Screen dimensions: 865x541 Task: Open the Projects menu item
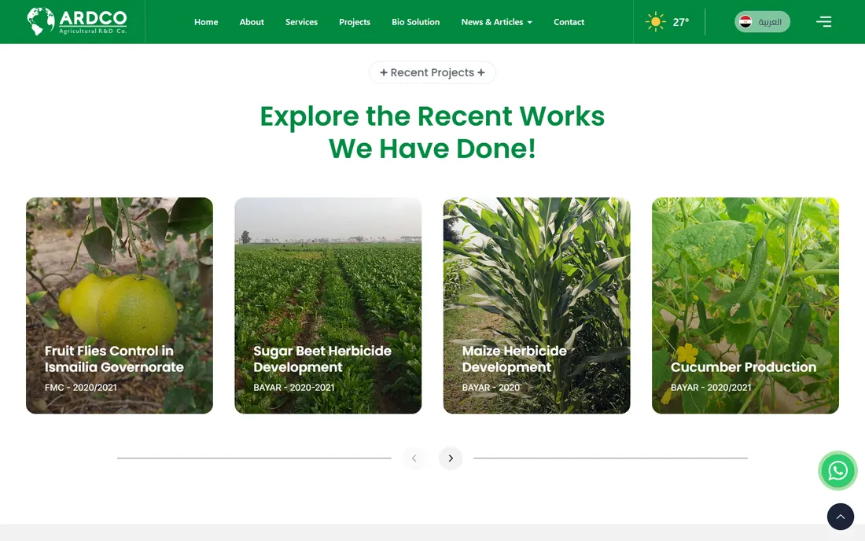[354, 22]
